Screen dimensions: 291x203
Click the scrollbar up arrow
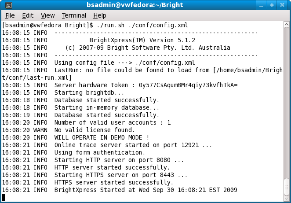pyautogui.click(x=287, y=25)
